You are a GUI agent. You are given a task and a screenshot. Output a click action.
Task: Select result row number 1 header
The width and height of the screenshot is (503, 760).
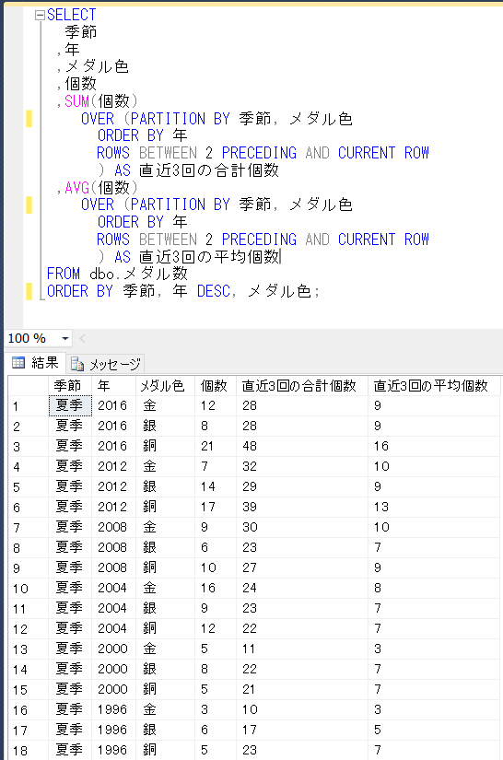pyautogui.click(x=29, y=405)
